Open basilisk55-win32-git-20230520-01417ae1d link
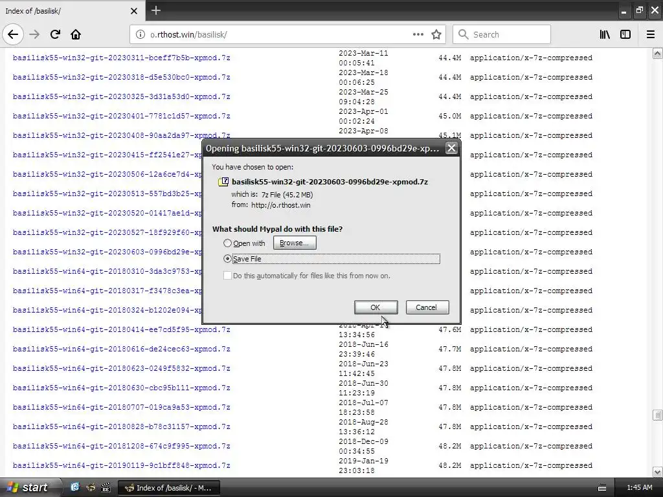 click(107, 214)
